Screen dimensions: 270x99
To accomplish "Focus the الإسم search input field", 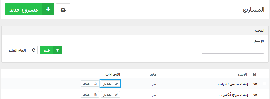I will tap(233, 49).
